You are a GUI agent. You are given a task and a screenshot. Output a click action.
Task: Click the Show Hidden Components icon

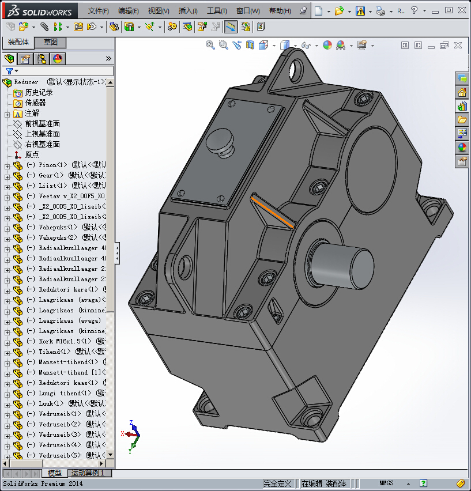click(114, 27)
